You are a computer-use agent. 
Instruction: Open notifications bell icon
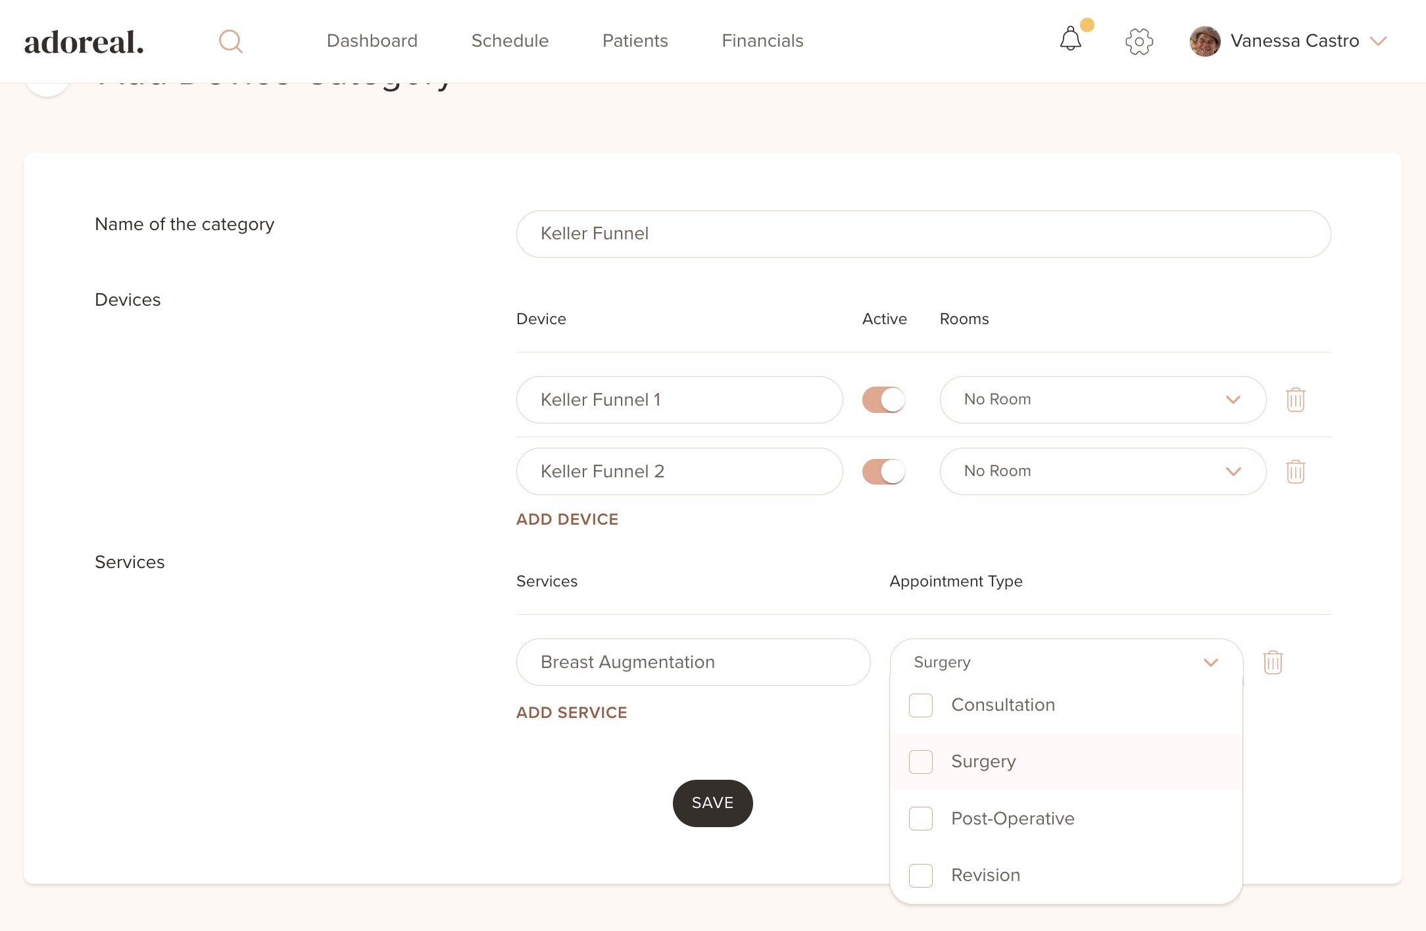coord(1070,39)
